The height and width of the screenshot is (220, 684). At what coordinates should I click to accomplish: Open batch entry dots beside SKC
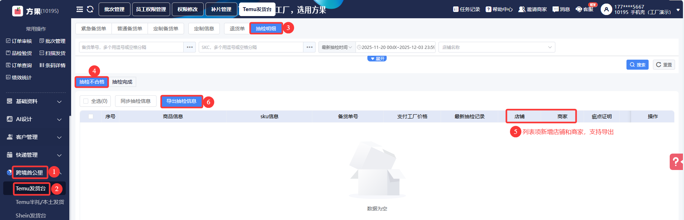(309, 47)
